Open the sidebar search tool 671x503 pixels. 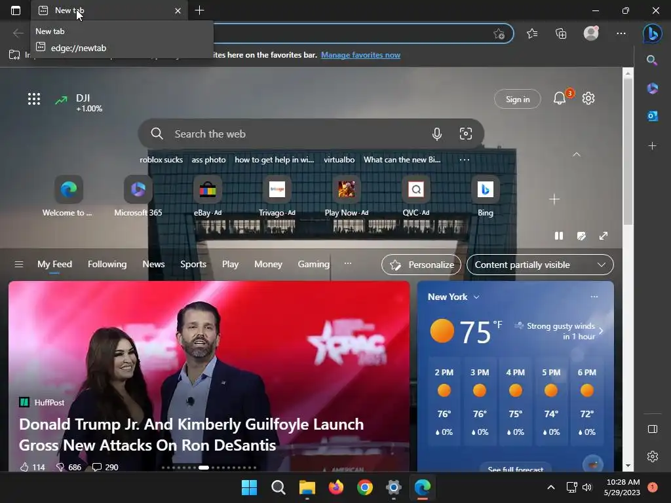click(x=652, y=60)
